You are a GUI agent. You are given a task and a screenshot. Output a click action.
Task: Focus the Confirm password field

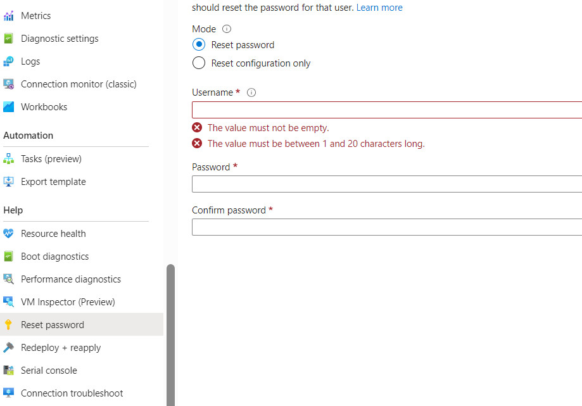pos(386,227)
